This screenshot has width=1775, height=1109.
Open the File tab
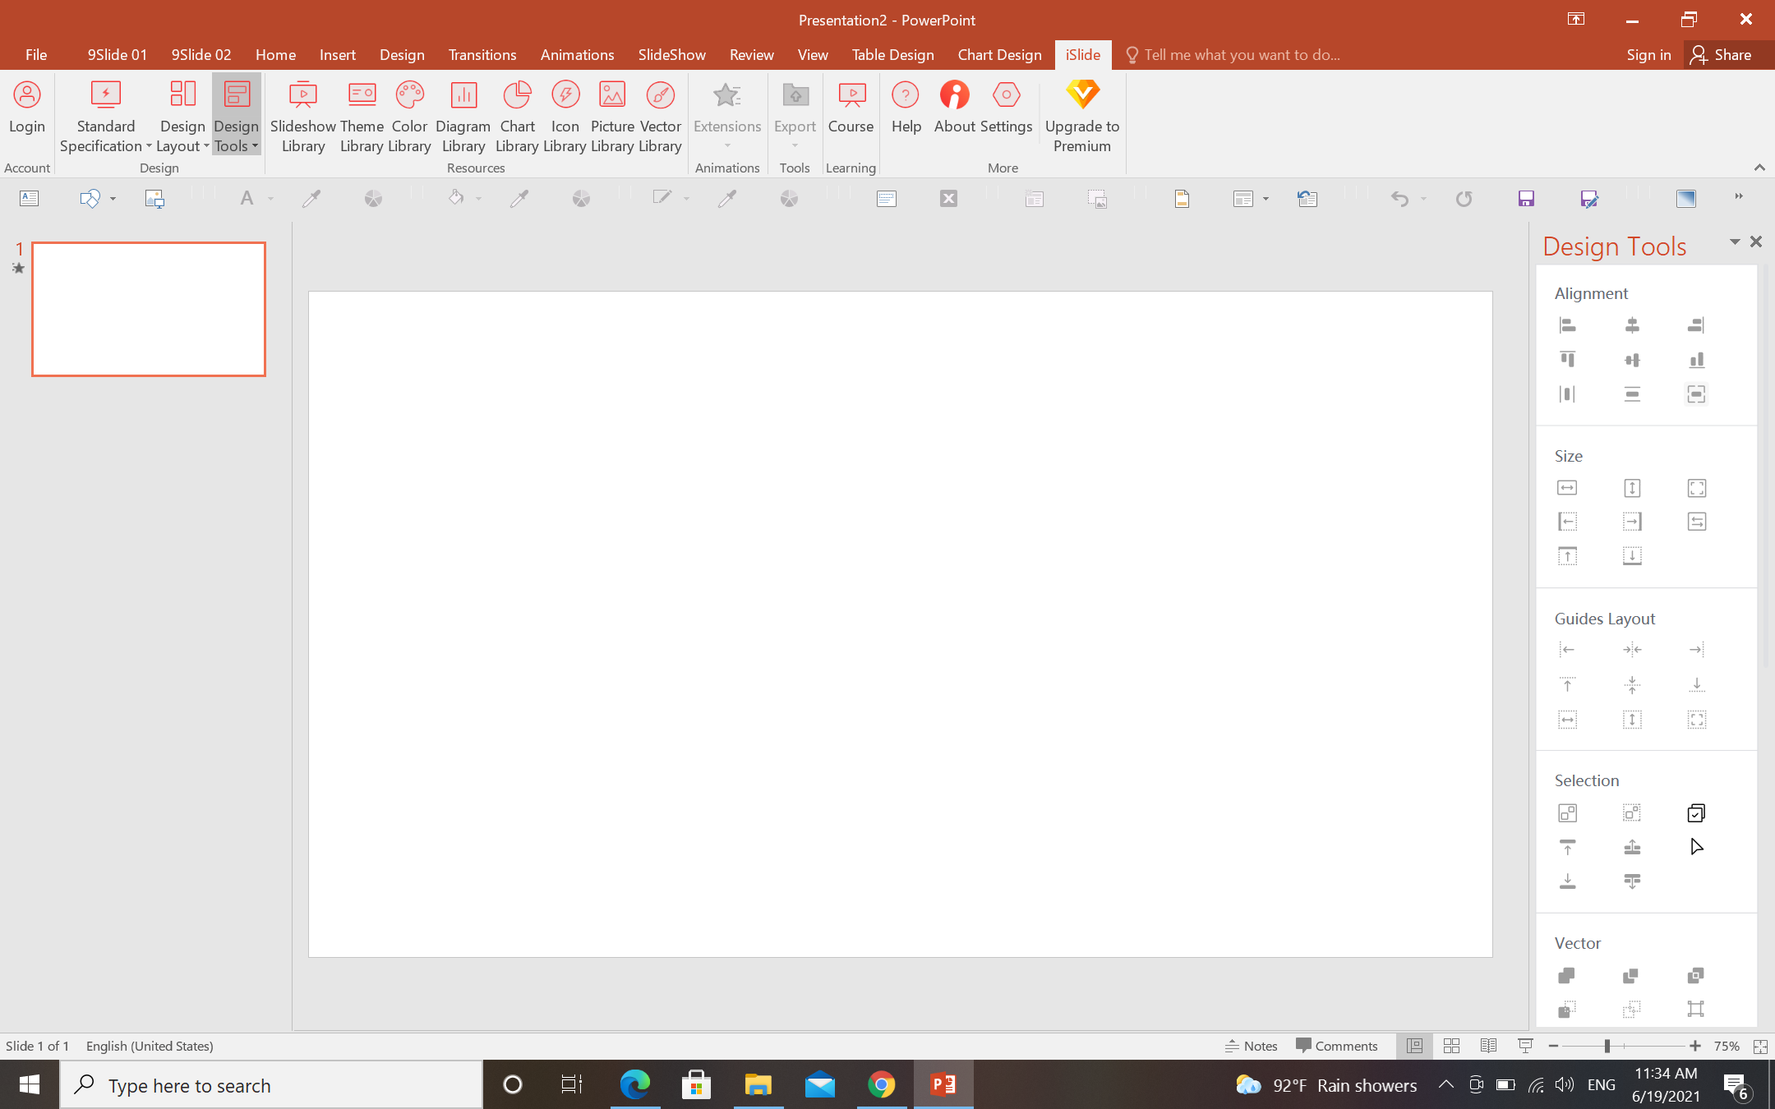36,54
